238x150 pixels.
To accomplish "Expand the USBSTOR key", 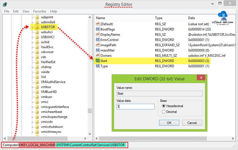I will point(32,27).
